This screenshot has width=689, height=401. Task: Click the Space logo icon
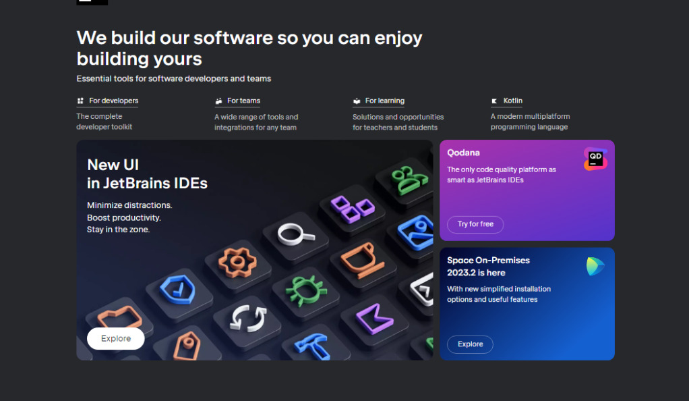(595, 266)
